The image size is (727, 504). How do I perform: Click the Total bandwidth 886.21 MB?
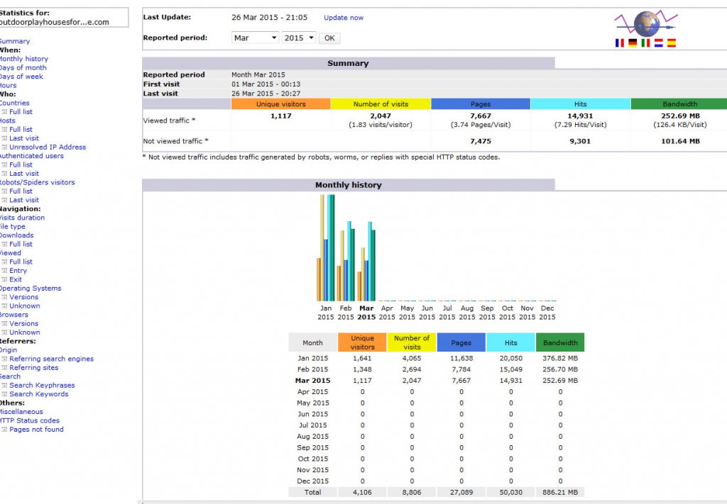coord(560,493)
